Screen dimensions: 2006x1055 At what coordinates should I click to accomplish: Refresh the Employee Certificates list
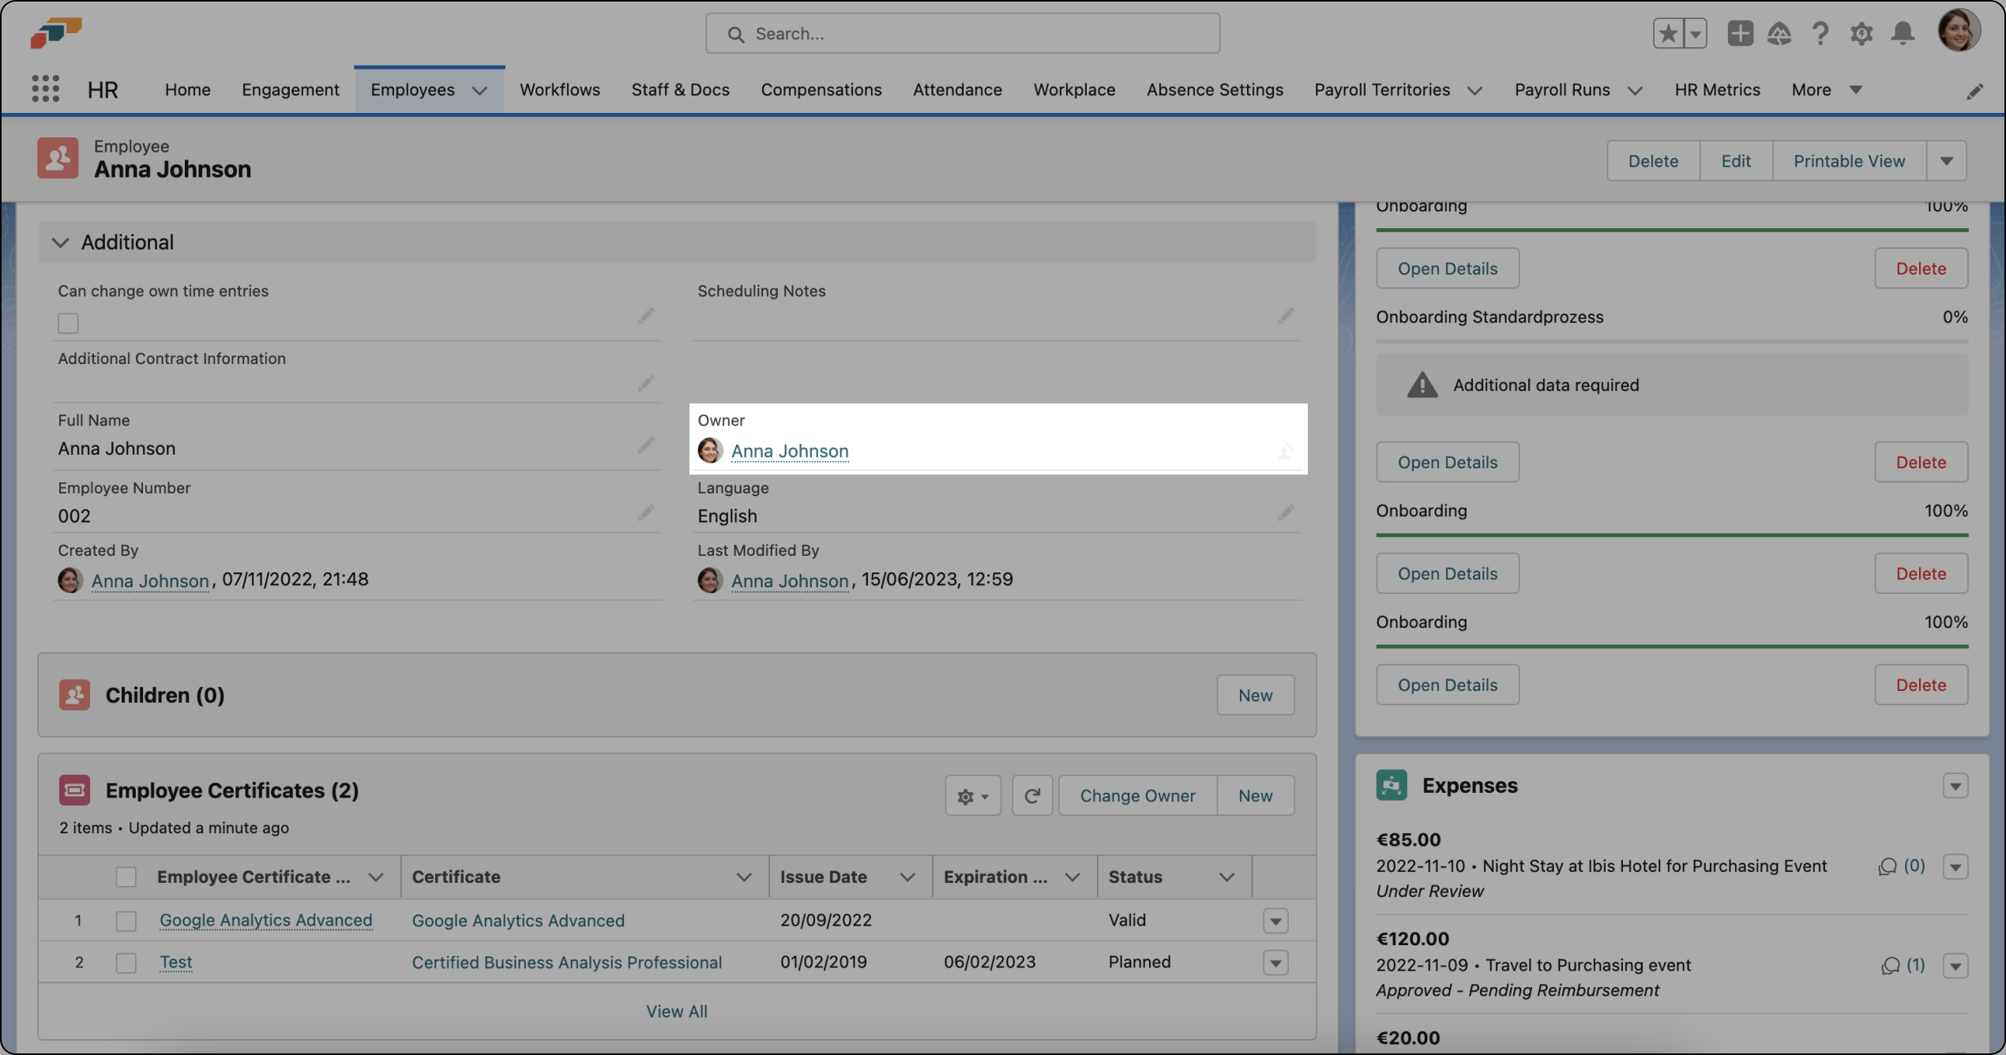1032,795
